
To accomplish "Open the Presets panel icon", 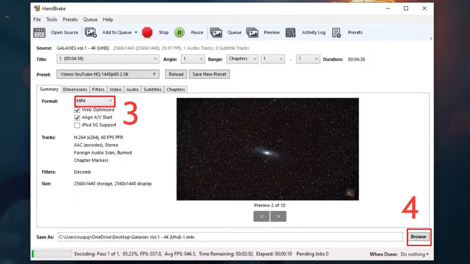I will [x=337, y=33].
